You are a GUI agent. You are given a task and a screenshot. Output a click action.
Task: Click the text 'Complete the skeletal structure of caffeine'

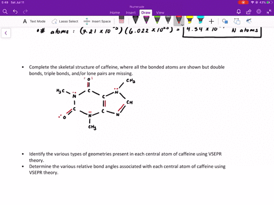(74, 67)
